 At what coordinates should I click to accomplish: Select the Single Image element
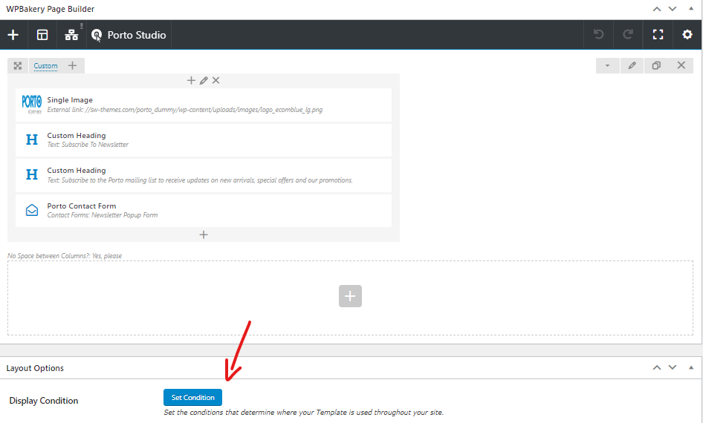coord(204,105)
